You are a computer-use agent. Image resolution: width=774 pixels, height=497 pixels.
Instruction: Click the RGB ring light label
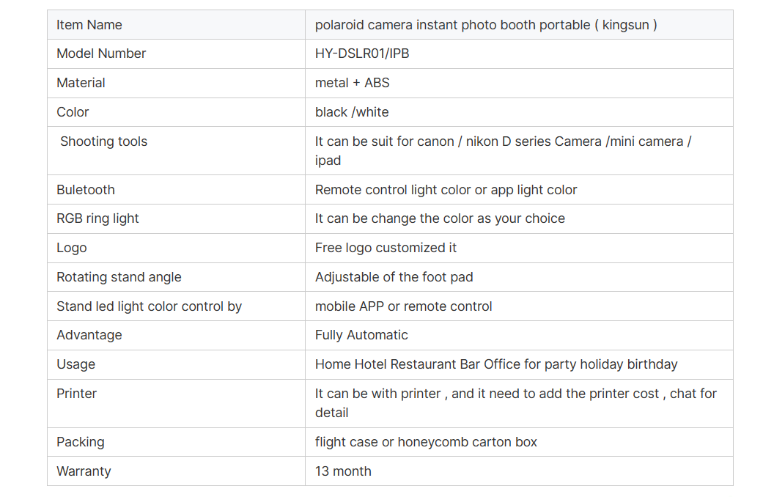pos(97,218)
